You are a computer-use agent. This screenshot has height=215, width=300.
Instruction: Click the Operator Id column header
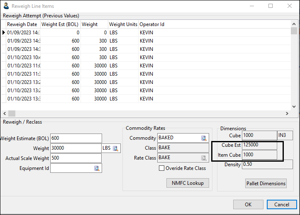[x=152, y=24]
